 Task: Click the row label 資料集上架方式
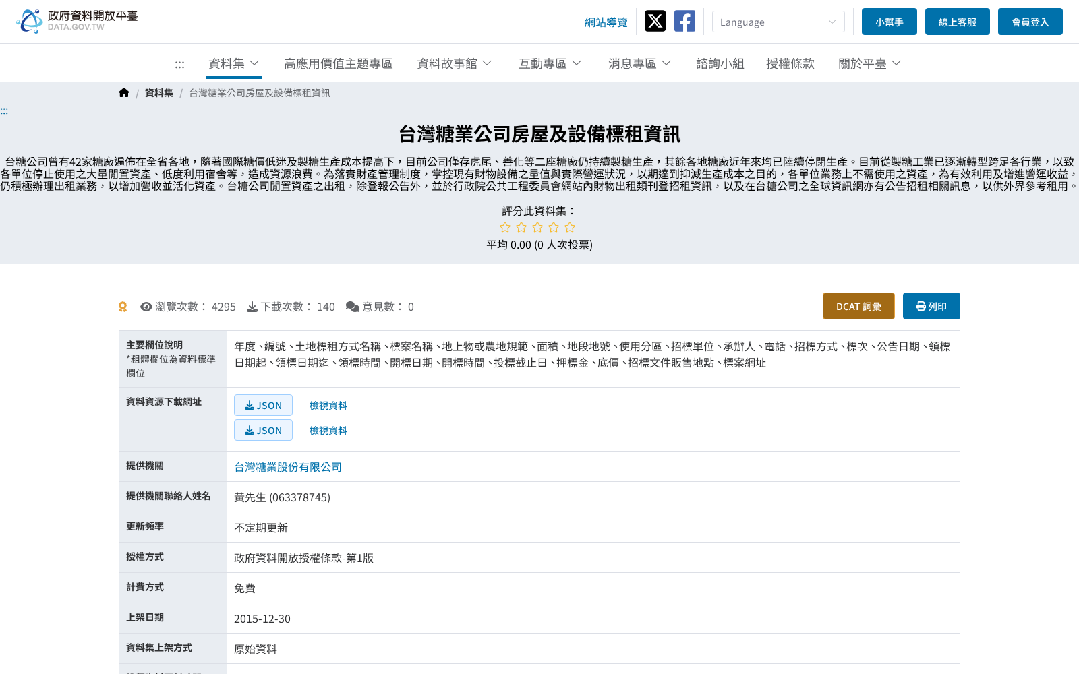[x=159, y=647]
